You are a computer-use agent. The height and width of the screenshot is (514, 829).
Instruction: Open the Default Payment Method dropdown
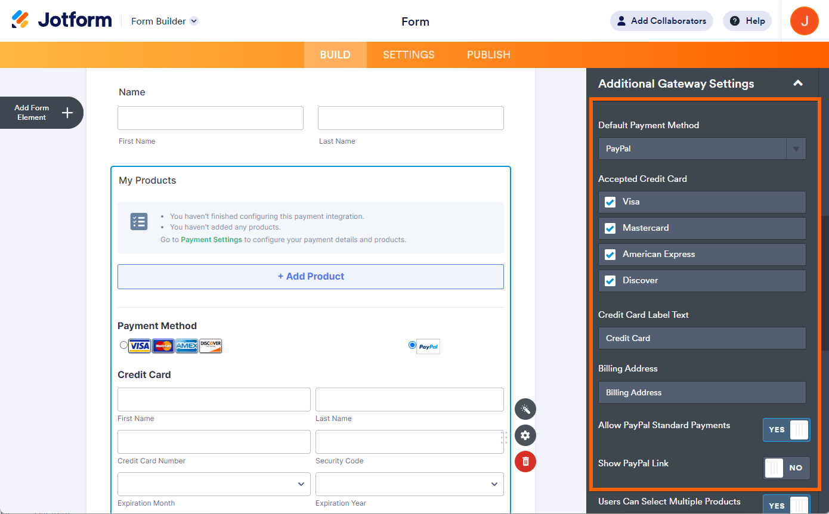[x=702, y=148]
